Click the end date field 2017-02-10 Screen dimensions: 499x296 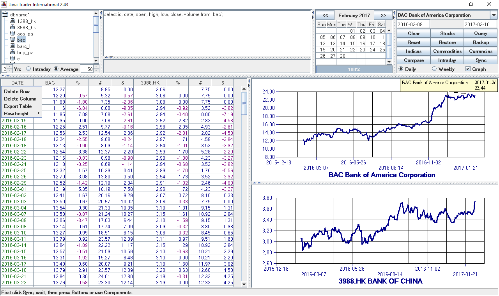481,24
